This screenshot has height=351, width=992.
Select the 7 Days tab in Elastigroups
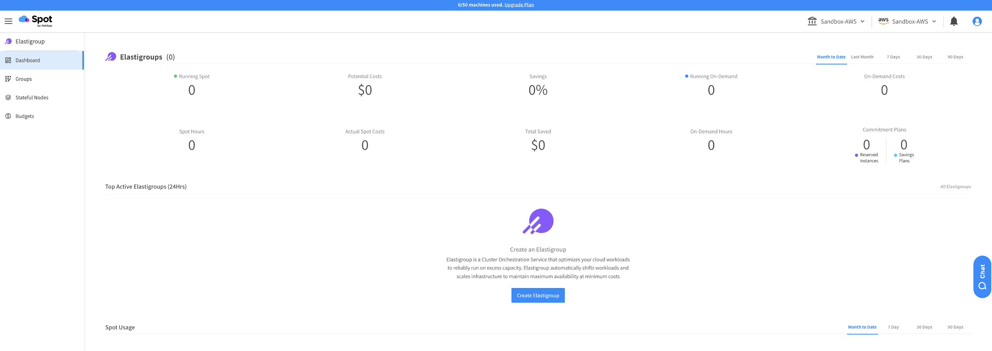pyautogui.click(x=893, y=57)
